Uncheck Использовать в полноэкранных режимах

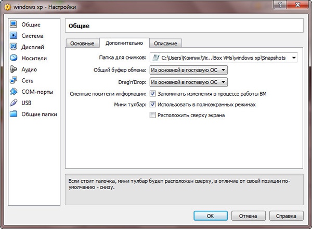153,105
